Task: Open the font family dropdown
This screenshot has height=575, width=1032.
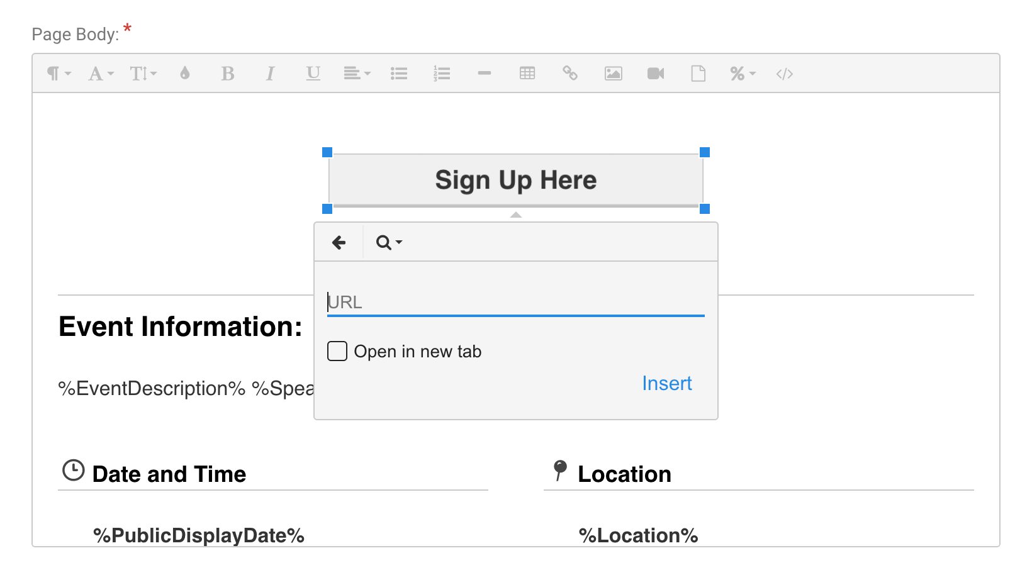Action: point(101,74)
